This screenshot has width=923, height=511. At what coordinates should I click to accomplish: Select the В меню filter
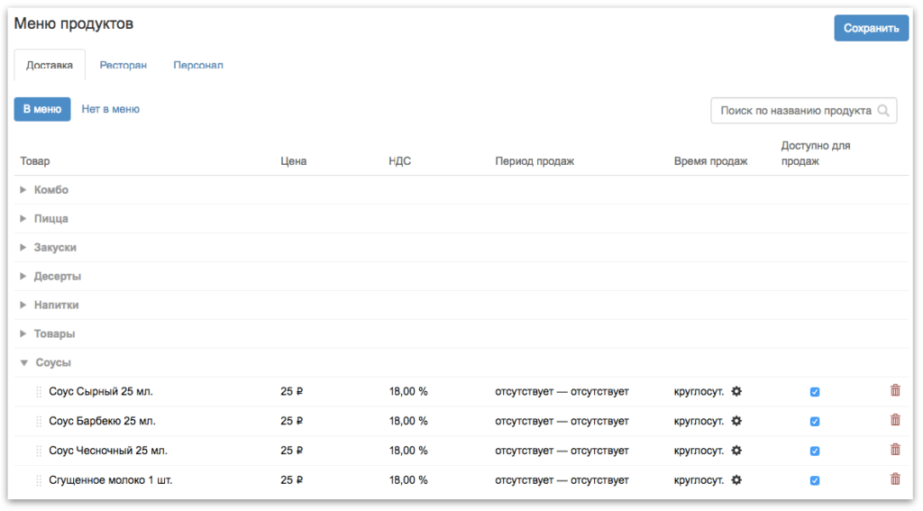click(42, 109)
